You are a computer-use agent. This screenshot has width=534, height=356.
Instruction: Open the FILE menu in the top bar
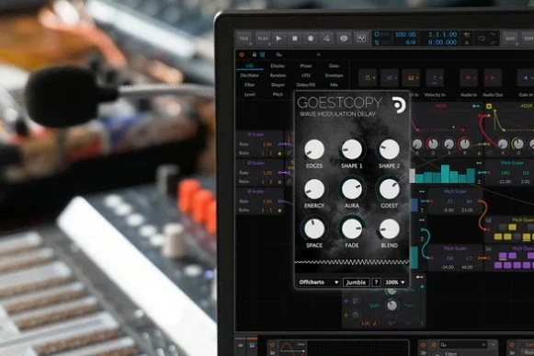[244, 39]
